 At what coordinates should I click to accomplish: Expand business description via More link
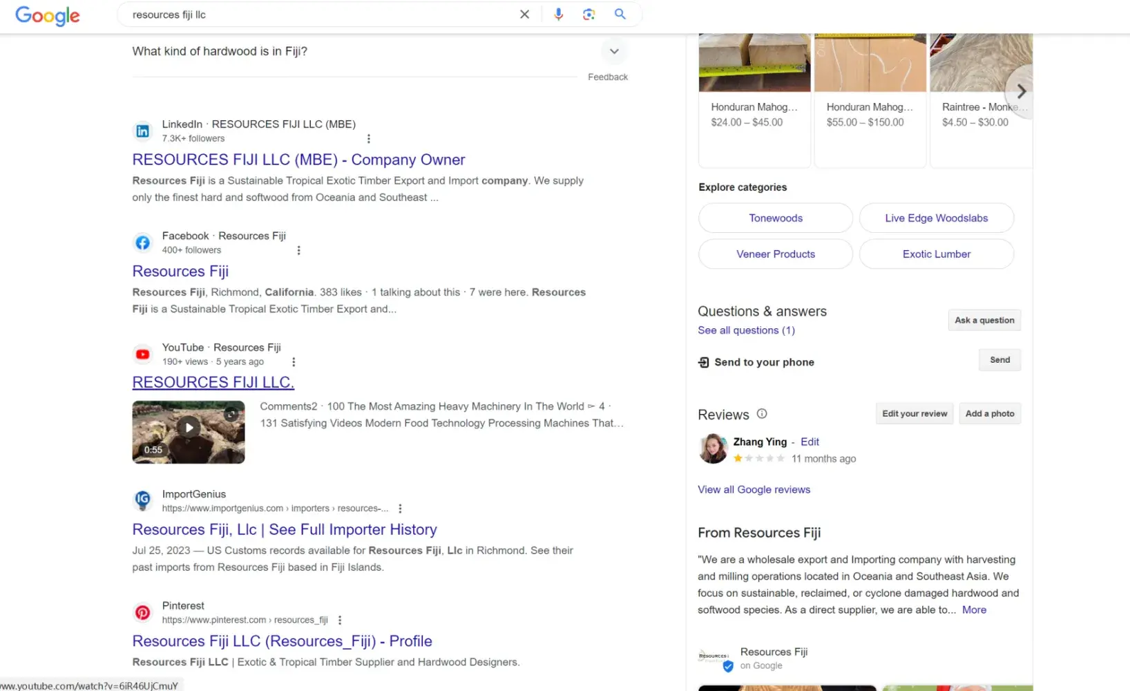(x=974, y=610)
